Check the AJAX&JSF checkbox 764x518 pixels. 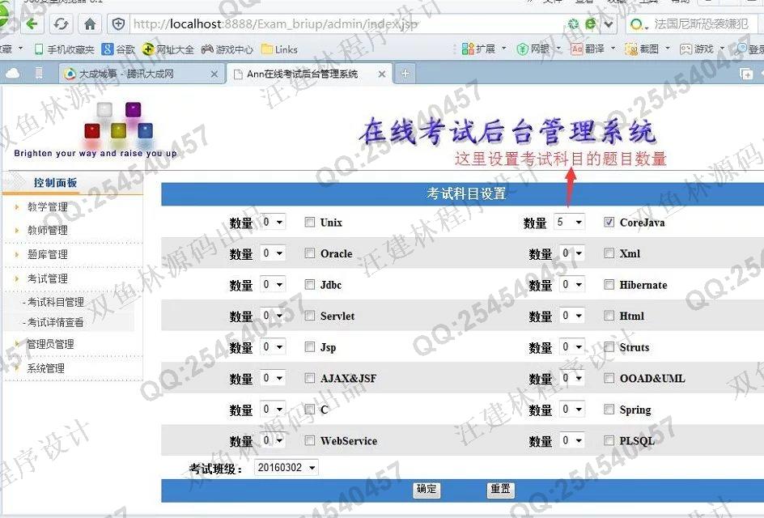click(309, 378)
